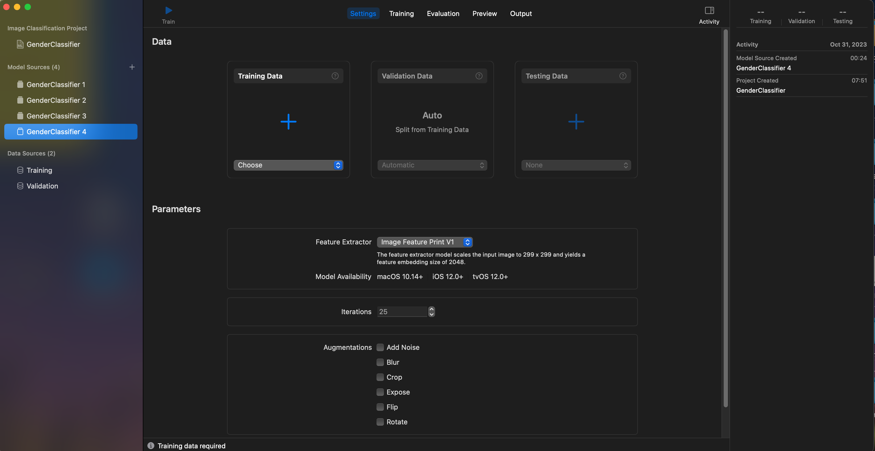Toggle the Activity panel icon
This screenshot has height=451, width=875.
[709, 11]
